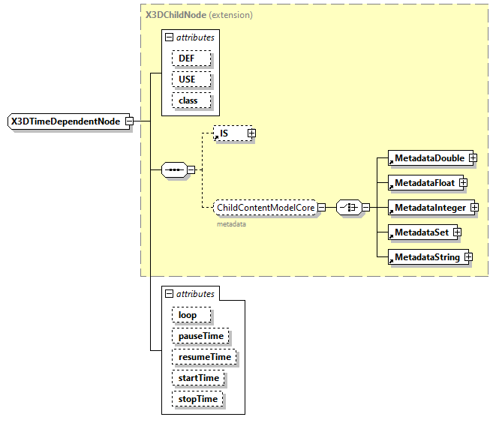Click the resumeTime attribute
Screen dimensions: 496x429
[204, 357]
